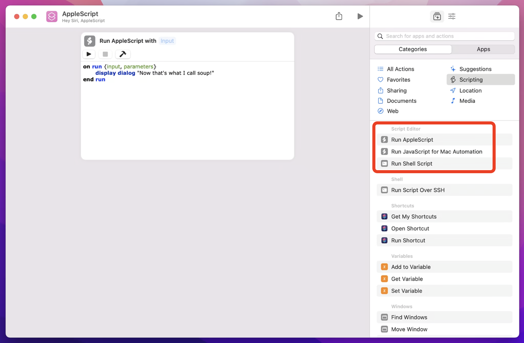The image size is (524, 343).
Task: Click the 'Hey Siri, AppleScript' subtitle
Action: [83, 21]
